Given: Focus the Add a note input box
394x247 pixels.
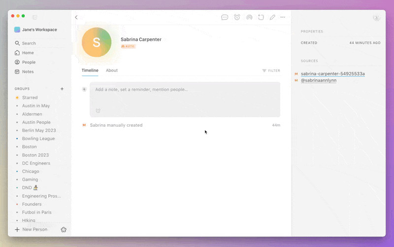Looking at the screenshot, I should (x=185, y=100).
